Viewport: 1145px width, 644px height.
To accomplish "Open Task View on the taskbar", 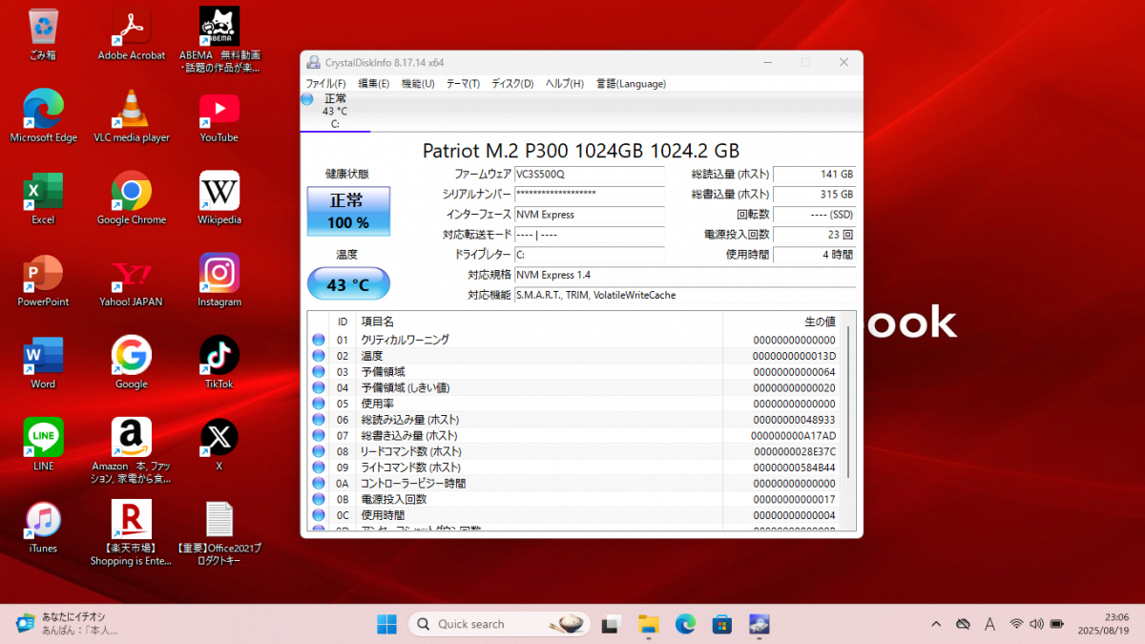I will pos(612,624).
